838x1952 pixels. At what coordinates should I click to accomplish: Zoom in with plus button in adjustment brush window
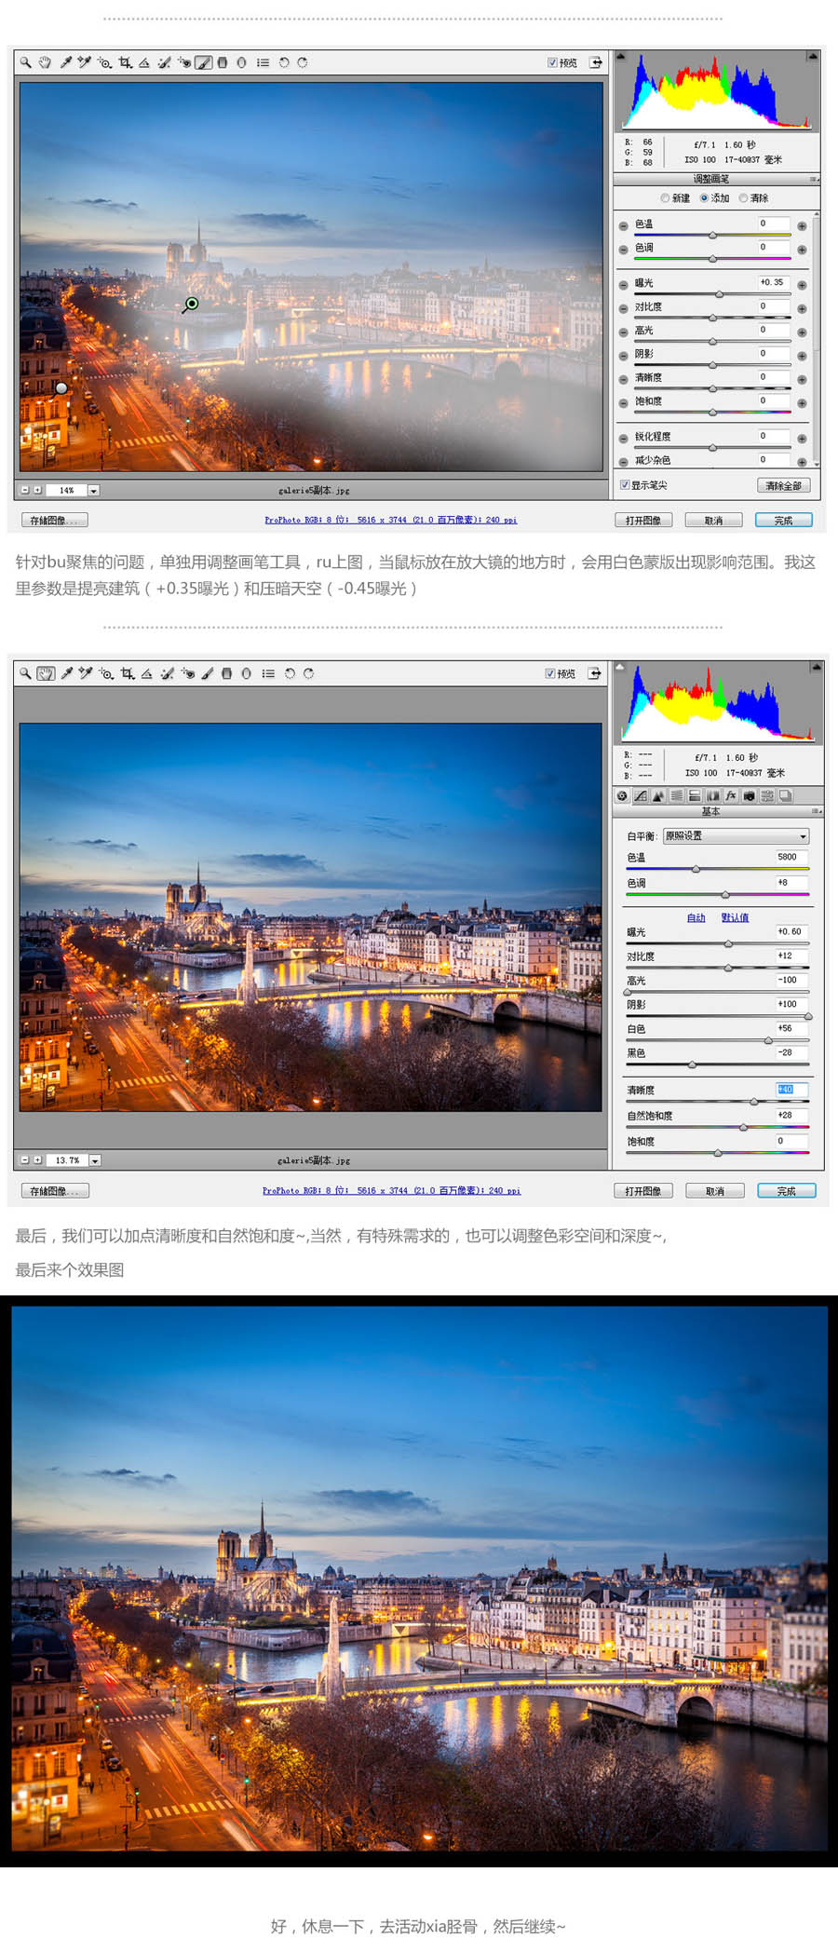[37, 489]
